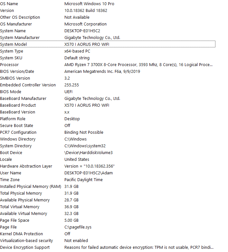228x252 pixels.
Task: Select the System SKU label
Action: click(11, 58)
